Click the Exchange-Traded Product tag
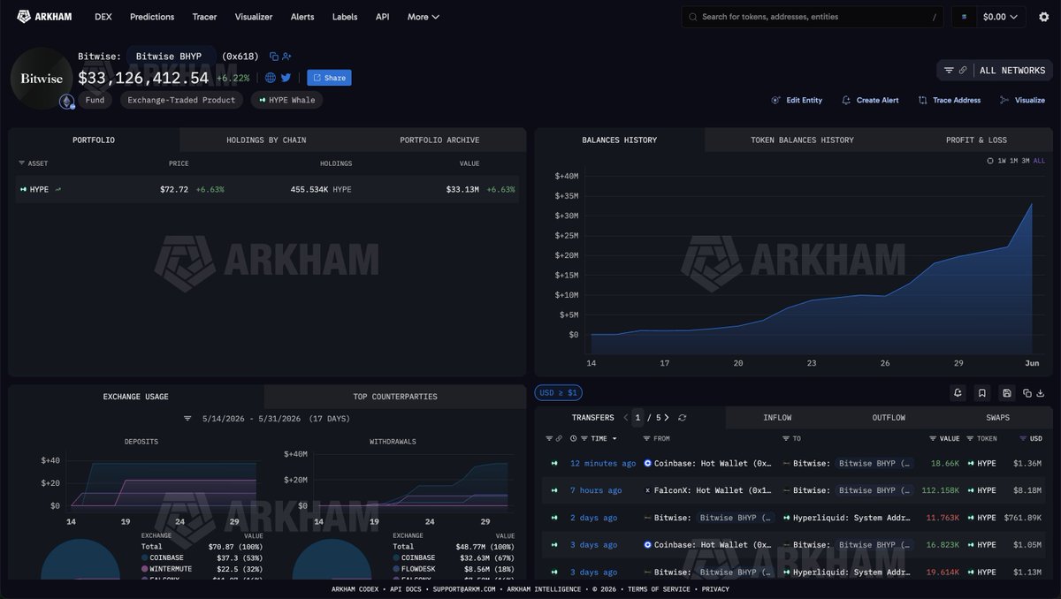The height and width of the screenshot is (599, 1061). point(181,100)
